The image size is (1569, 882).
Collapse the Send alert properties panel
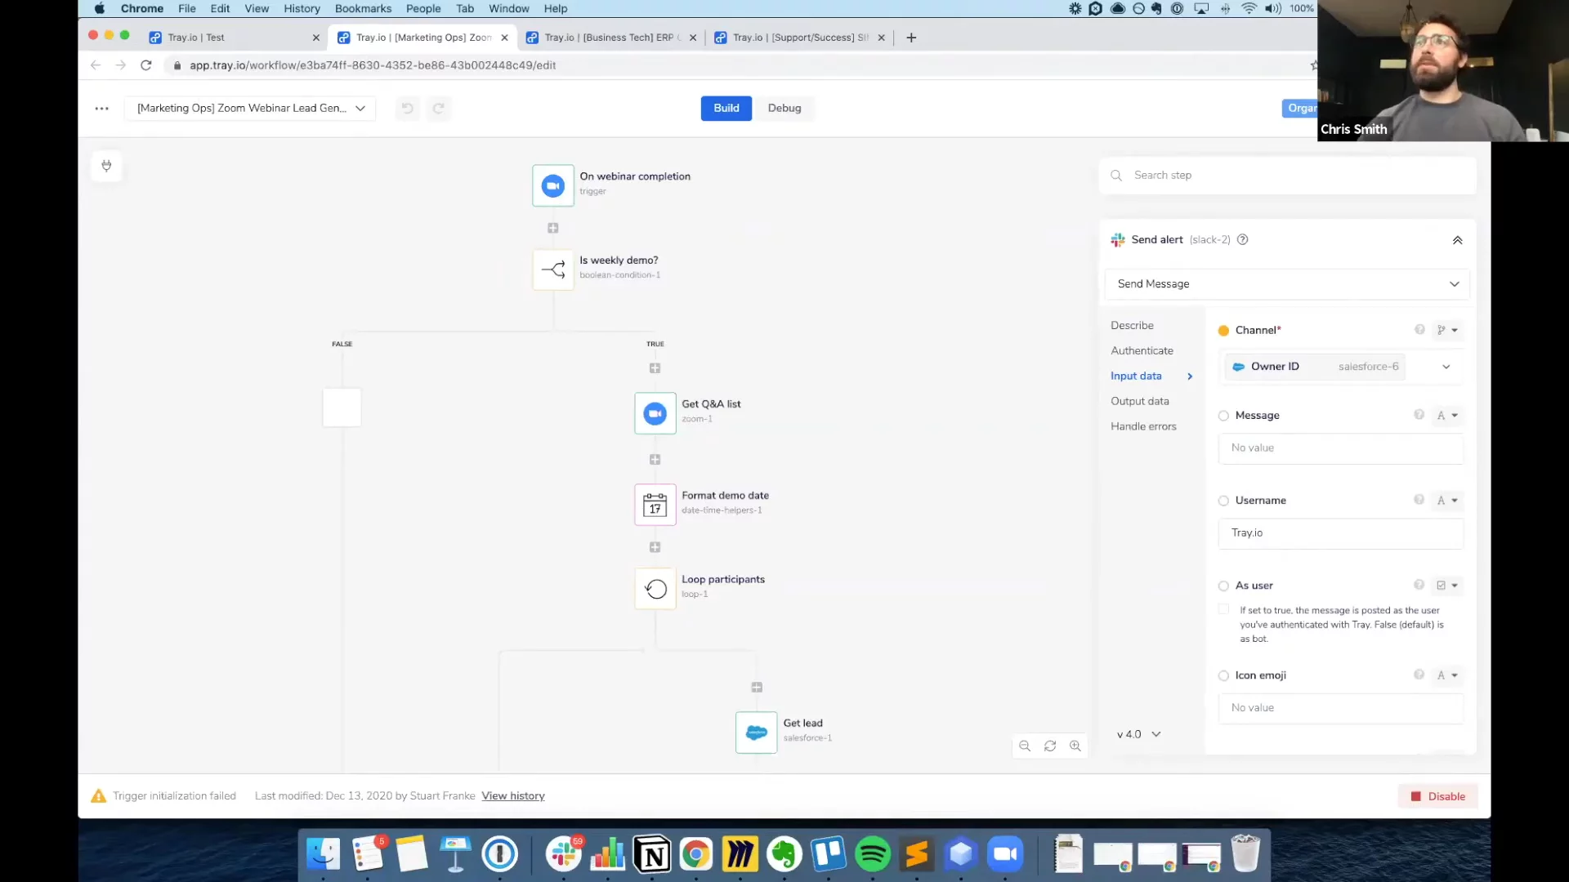[1457, 240]
